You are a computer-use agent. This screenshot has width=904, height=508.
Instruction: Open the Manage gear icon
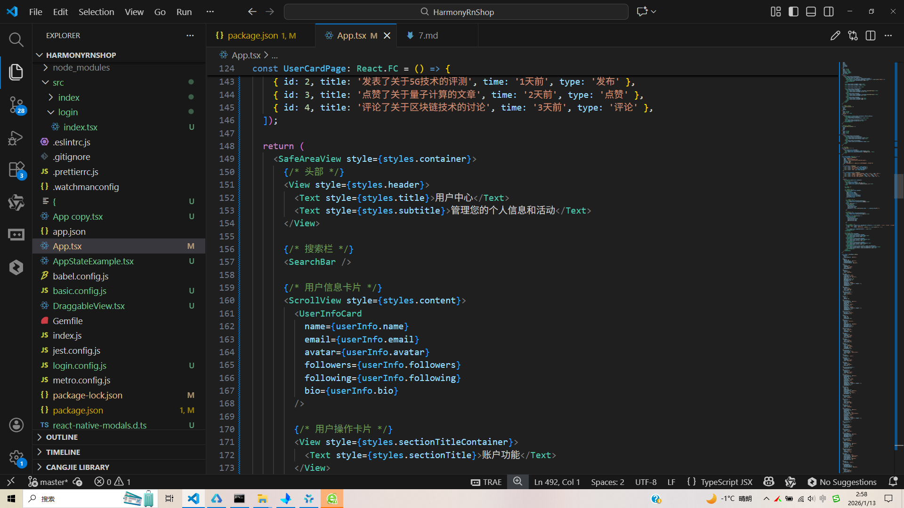click(x=16, y=457)
